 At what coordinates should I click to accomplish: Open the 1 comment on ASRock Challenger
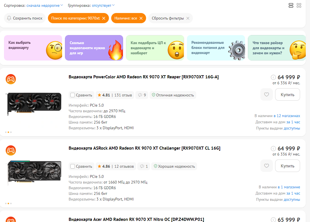pyautogui.click(x=144, y=166)
